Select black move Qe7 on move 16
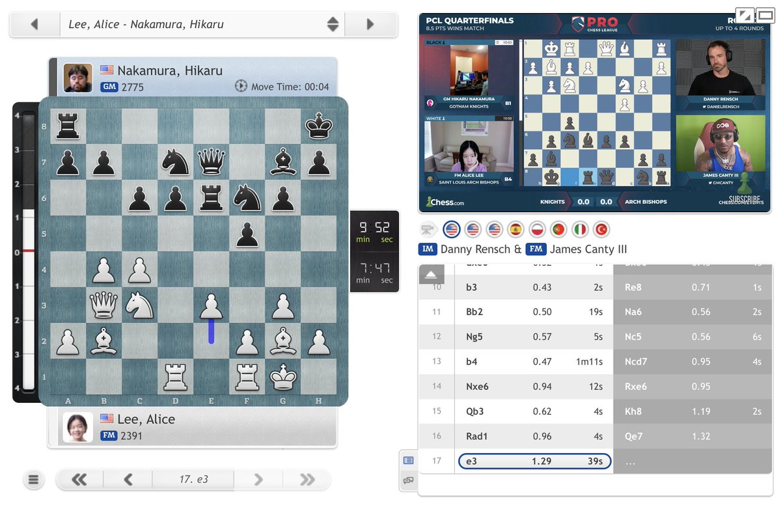This screenshot has width=781, height=511. coord(693,436)
